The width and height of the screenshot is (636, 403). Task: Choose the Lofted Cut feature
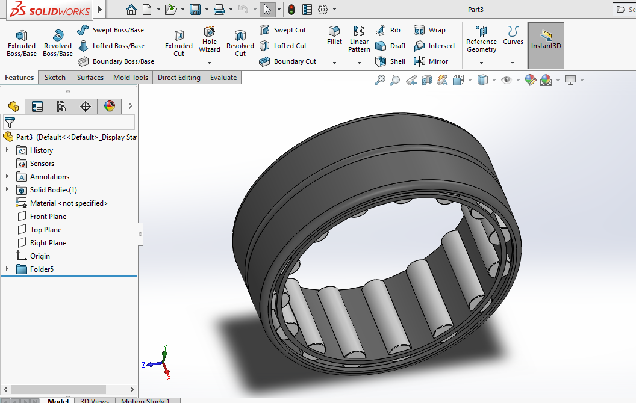[283, 46]
